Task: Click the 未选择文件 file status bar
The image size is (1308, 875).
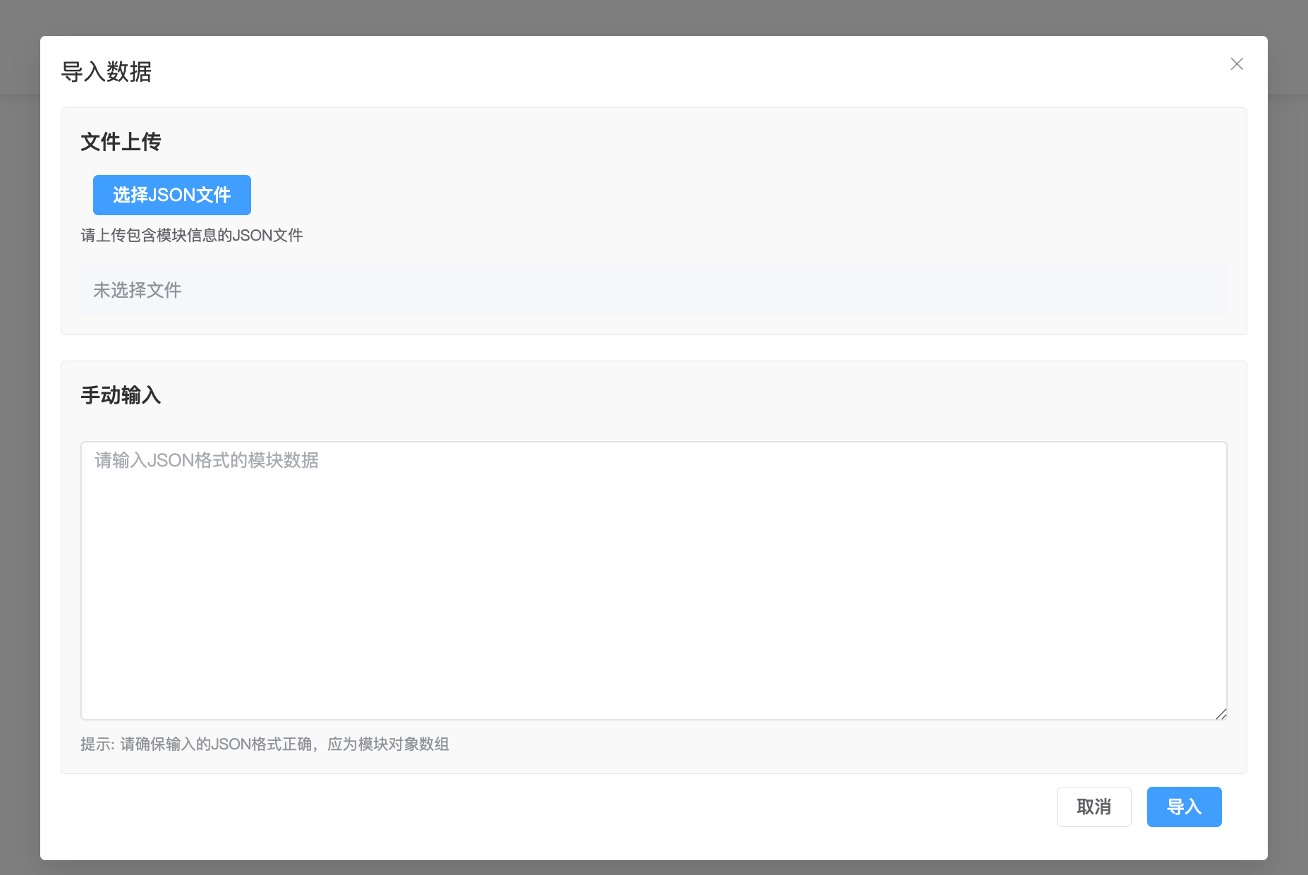Action: click(x=653, y=290)
